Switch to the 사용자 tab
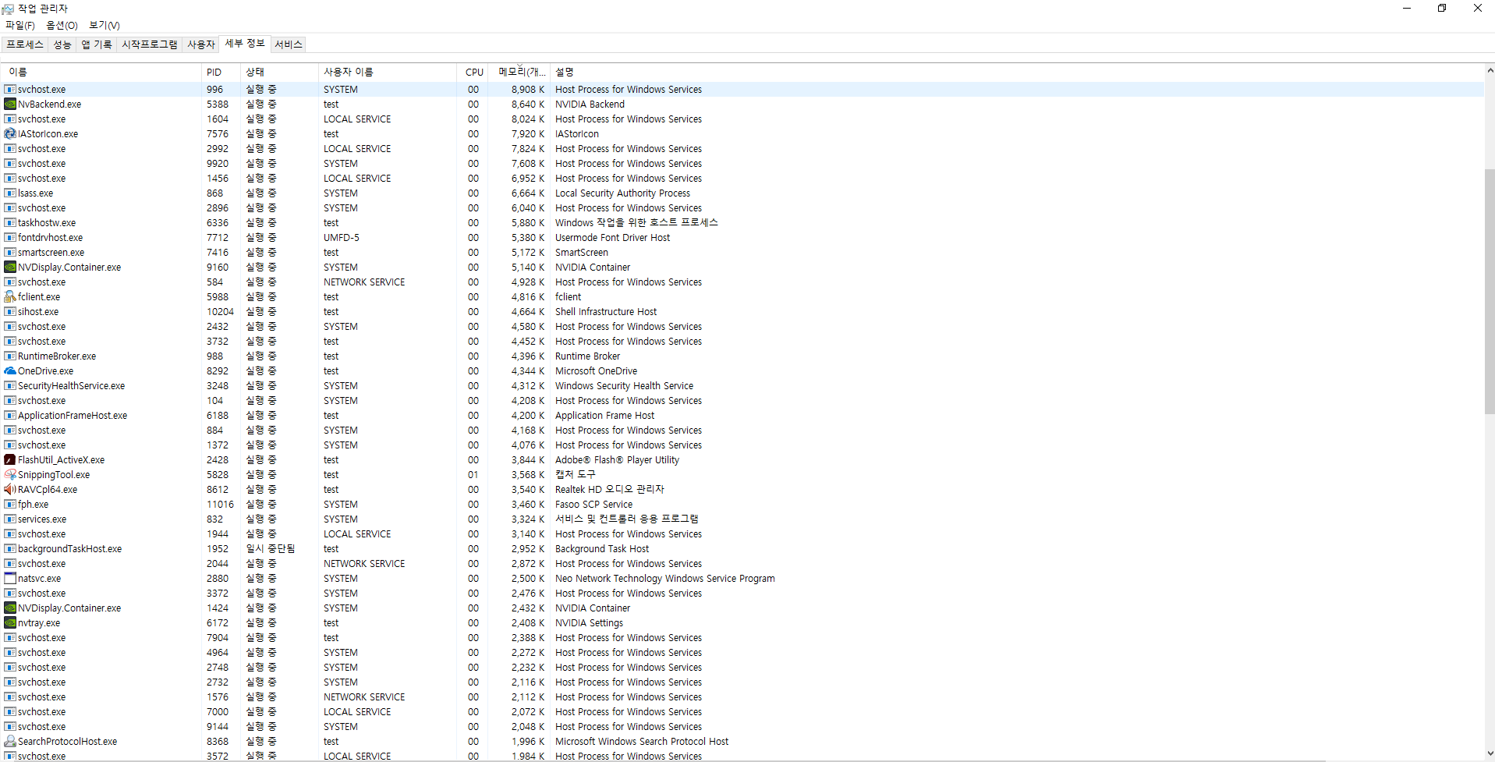This screenshot has height=762, width=1495. tap(201, 44)
